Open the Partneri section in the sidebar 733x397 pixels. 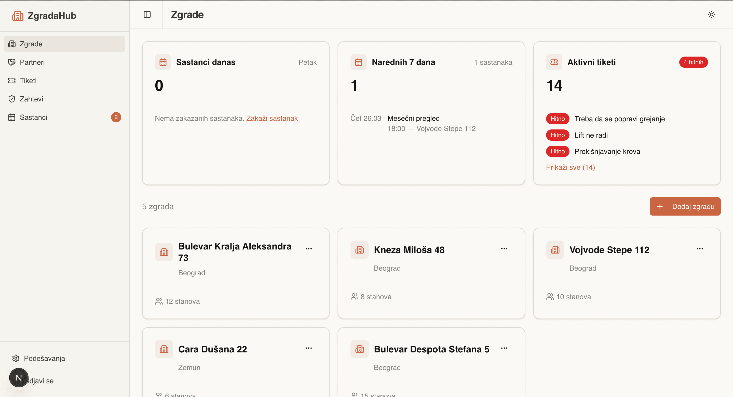(x=32, y=62)
